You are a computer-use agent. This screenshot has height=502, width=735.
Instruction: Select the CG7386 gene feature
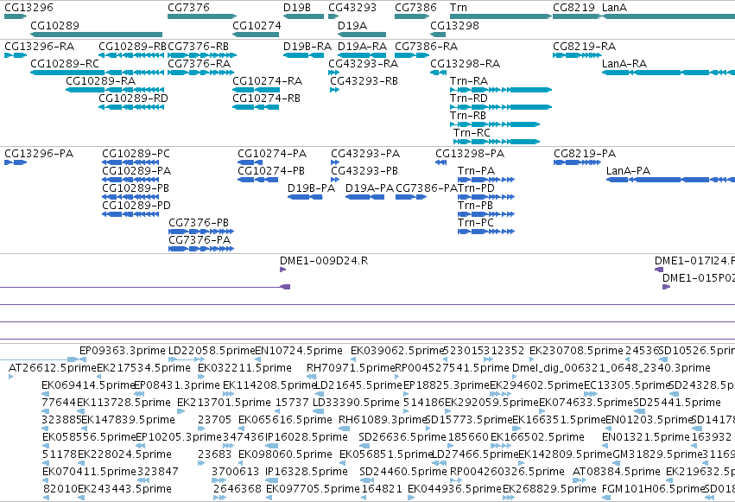pyautogui.click(x=412, y=16)
